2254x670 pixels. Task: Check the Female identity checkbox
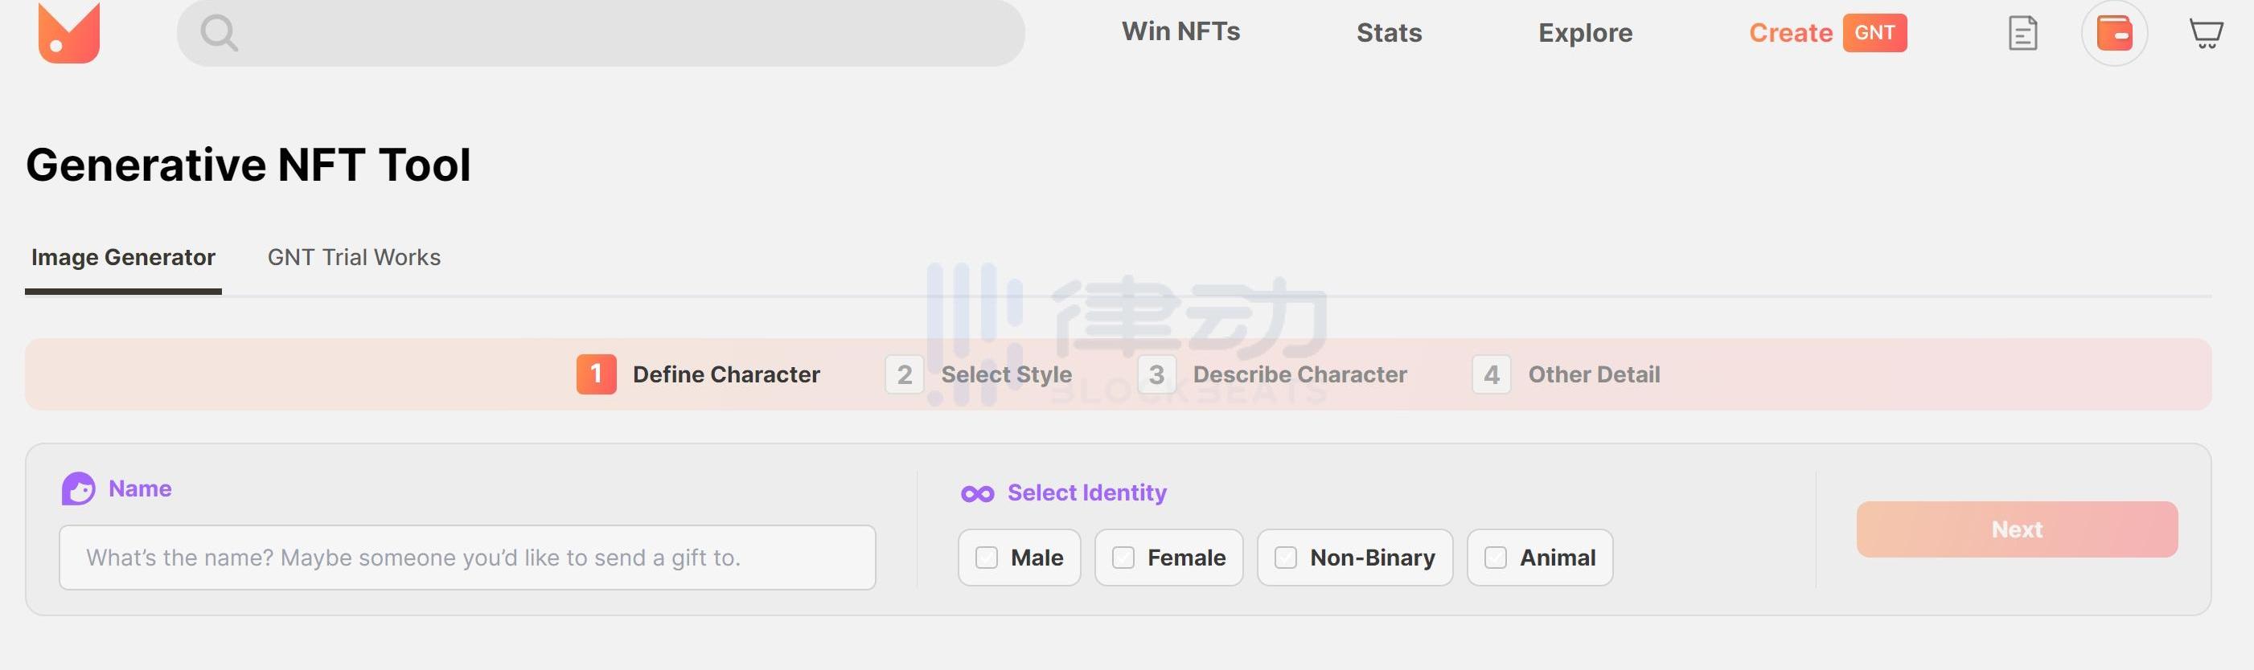click(1123, 558)
